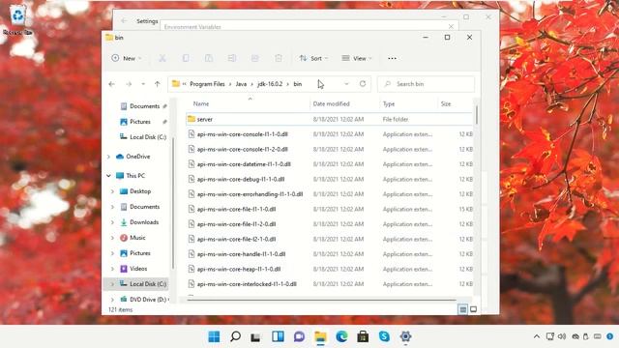
Task: Sort by the Date modified column
Action: (x=331, y=103)
